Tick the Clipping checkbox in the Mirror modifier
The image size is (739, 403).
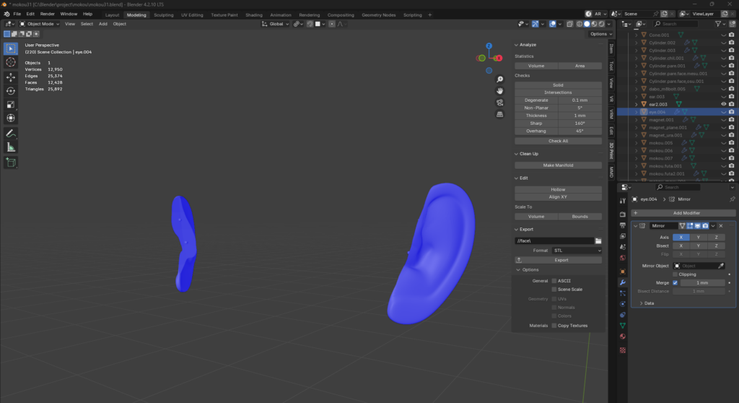[675, 274]
